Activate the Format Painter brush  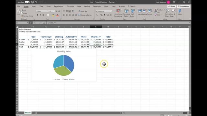[x=22, y=16]
